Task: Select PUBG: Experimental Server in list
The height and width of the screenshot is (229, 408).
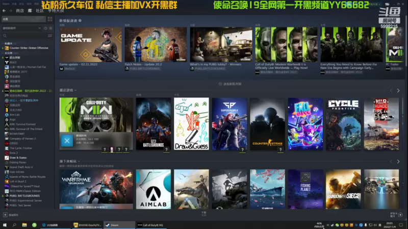Action: tap(25, 201)
